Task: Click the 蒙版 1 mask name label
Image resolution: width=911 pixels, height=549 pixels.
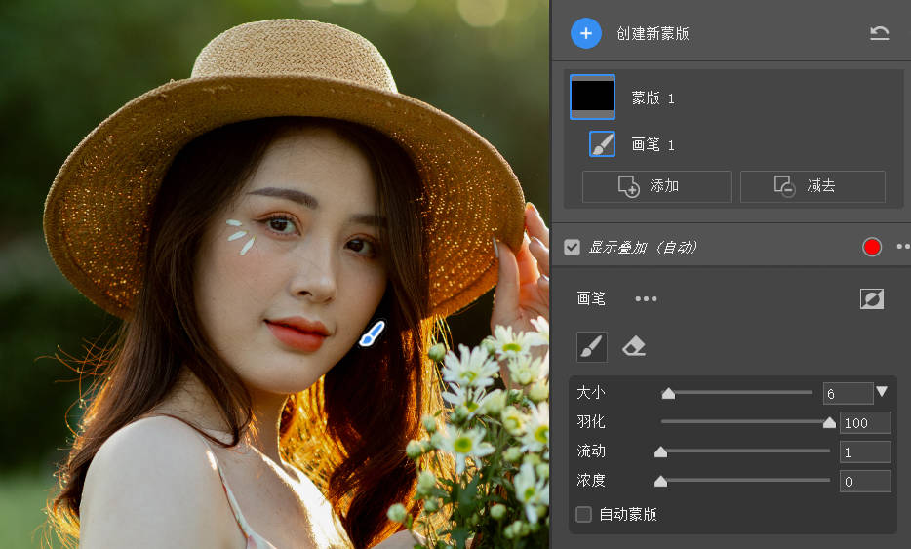Action: tap(653, 98)
